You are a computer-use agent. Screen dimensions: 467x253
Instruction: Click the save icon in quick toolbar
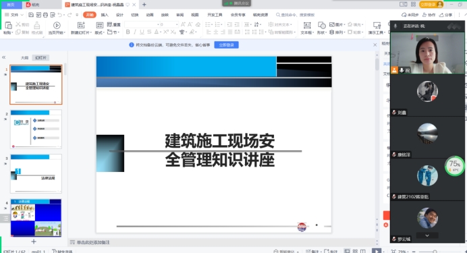click(31, 15)
